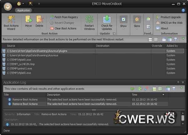
Task: Open EMCO on the Web link
Action: click(x=169, y=23)
